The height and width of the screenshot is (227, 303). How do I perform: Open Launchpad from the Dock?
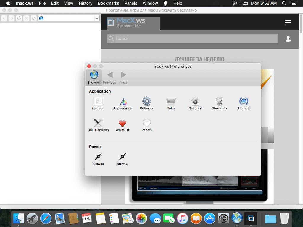tap(32, 218)
